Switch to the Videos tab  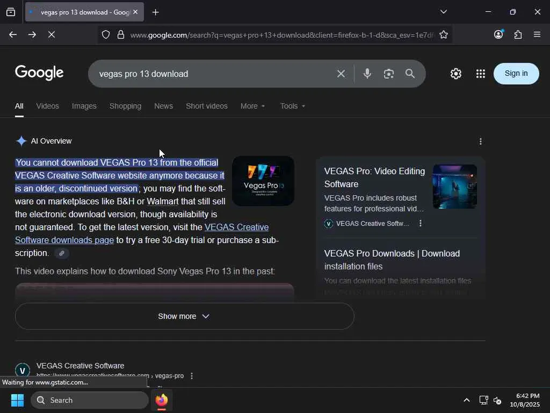point(47,106)
